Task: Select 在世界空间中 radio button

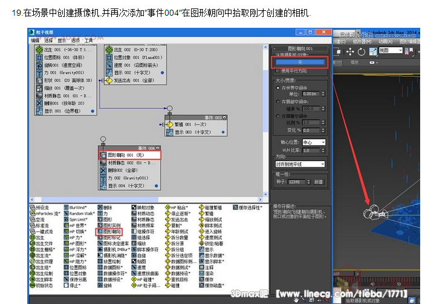Action: [277, 88]
